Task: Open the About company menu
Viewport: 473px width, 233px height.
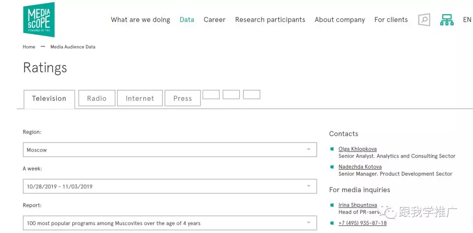Action: point(339,20)
